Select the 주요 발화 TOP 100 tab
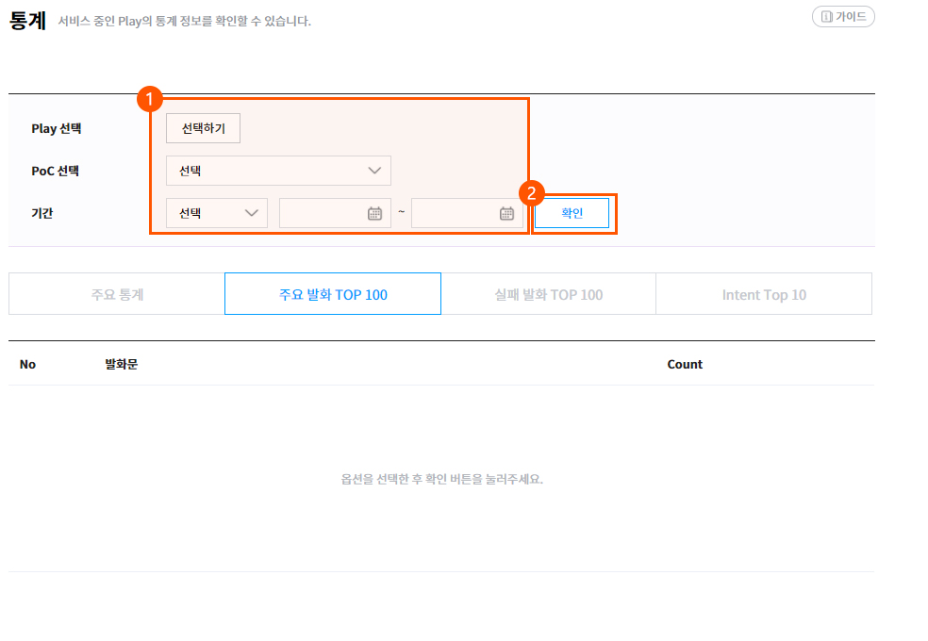The width and height of the screenshot is (928, 641). point(333,294)
